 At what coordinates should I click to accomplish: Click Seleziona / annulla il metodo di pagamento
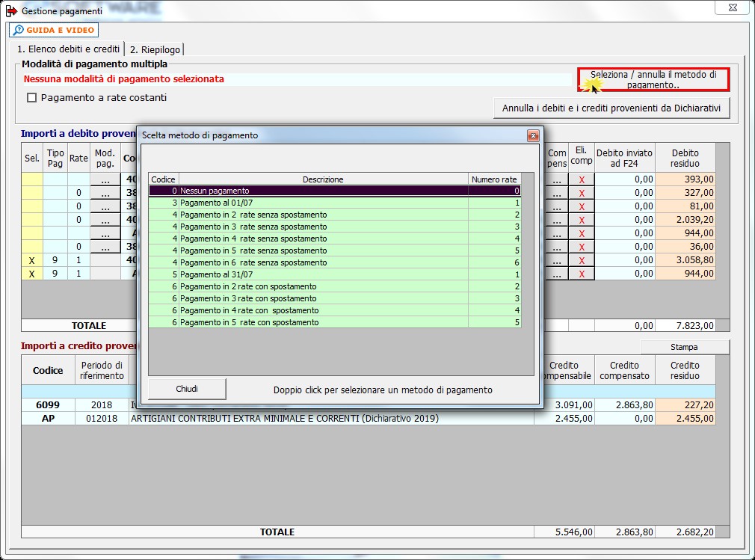pyautogui.click(x=653, y=79)
